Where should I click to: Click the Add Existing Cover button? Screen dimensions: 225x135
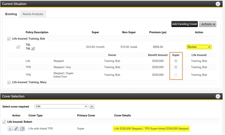pyautogui.click(x=184, y=24)
